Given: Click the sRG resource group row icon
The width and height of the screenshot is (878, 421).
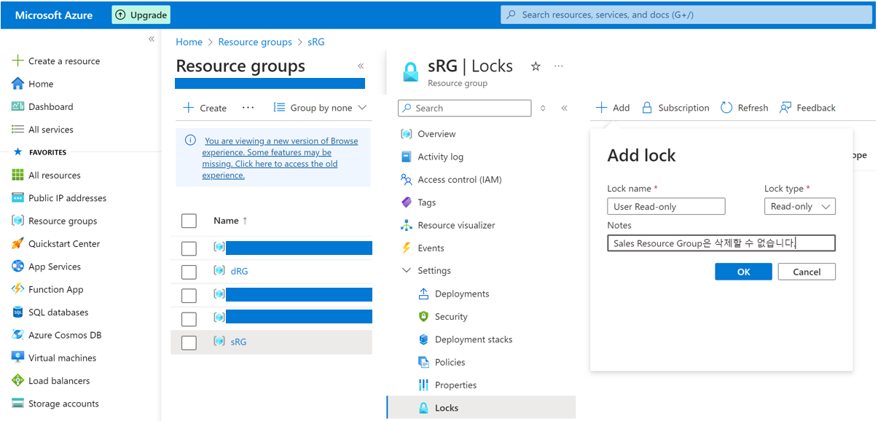Looking at the screenshot, I should pyautogui.click(x=219, y=342).
